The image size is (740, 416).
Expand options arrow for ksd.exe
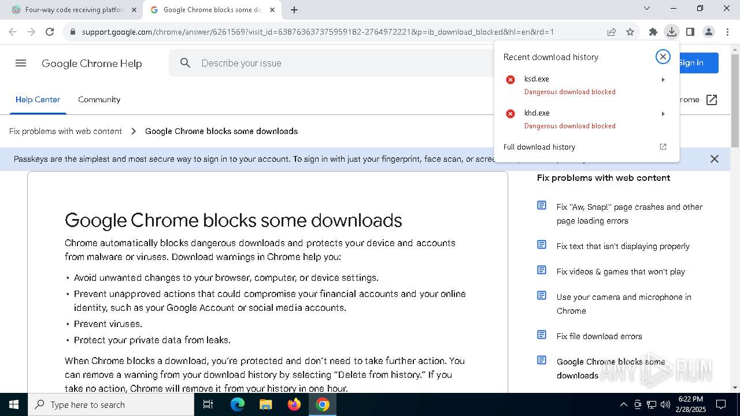click(663, 80)
